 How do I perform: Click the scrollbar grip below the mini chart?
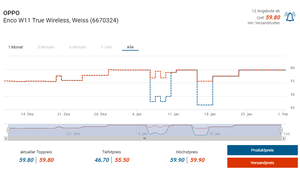144,138
